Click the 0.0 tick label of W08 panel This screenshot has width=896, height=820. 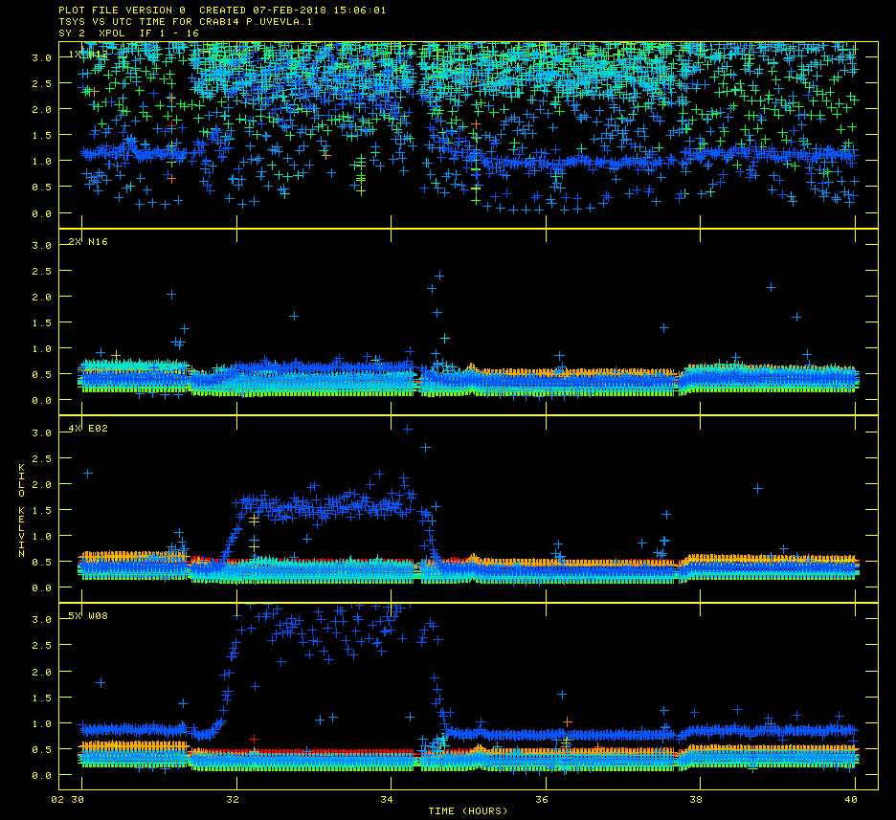pyautogui.click(x=42, y=775)
